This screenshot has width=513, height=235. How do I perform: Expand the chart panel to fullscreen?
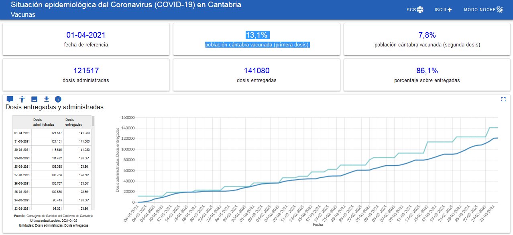[503, 99]
